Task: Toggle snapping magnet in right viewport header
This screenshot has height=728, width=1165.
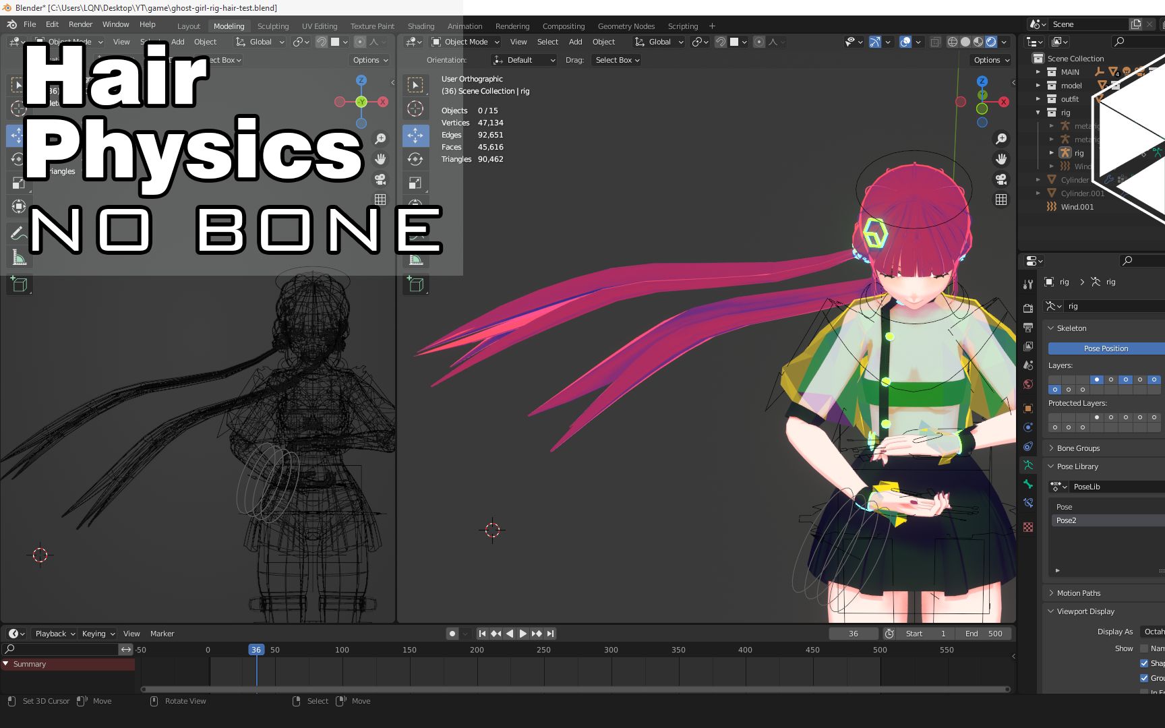Action: coord(721,42)
